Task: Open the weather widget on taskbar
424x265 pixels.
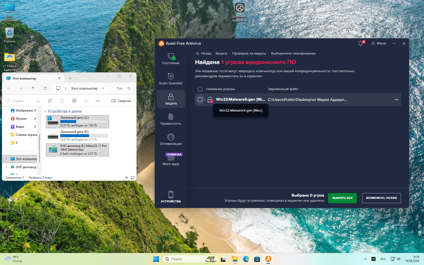Action: point(14,259)
